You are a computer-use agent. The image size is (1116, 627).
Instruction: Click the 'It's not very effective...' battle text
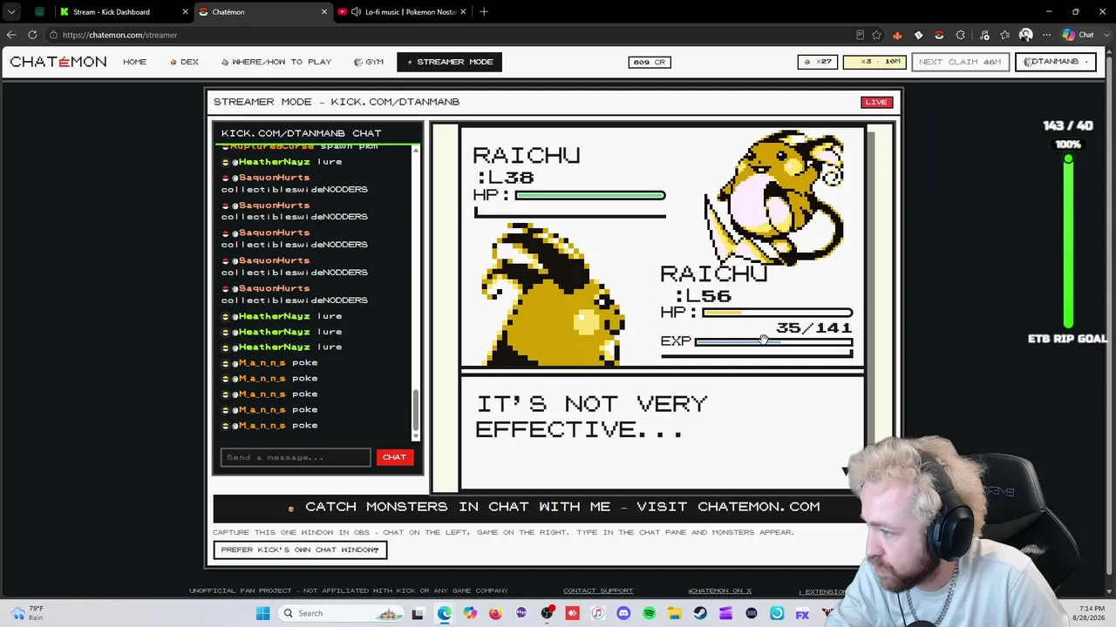point(592,417)
